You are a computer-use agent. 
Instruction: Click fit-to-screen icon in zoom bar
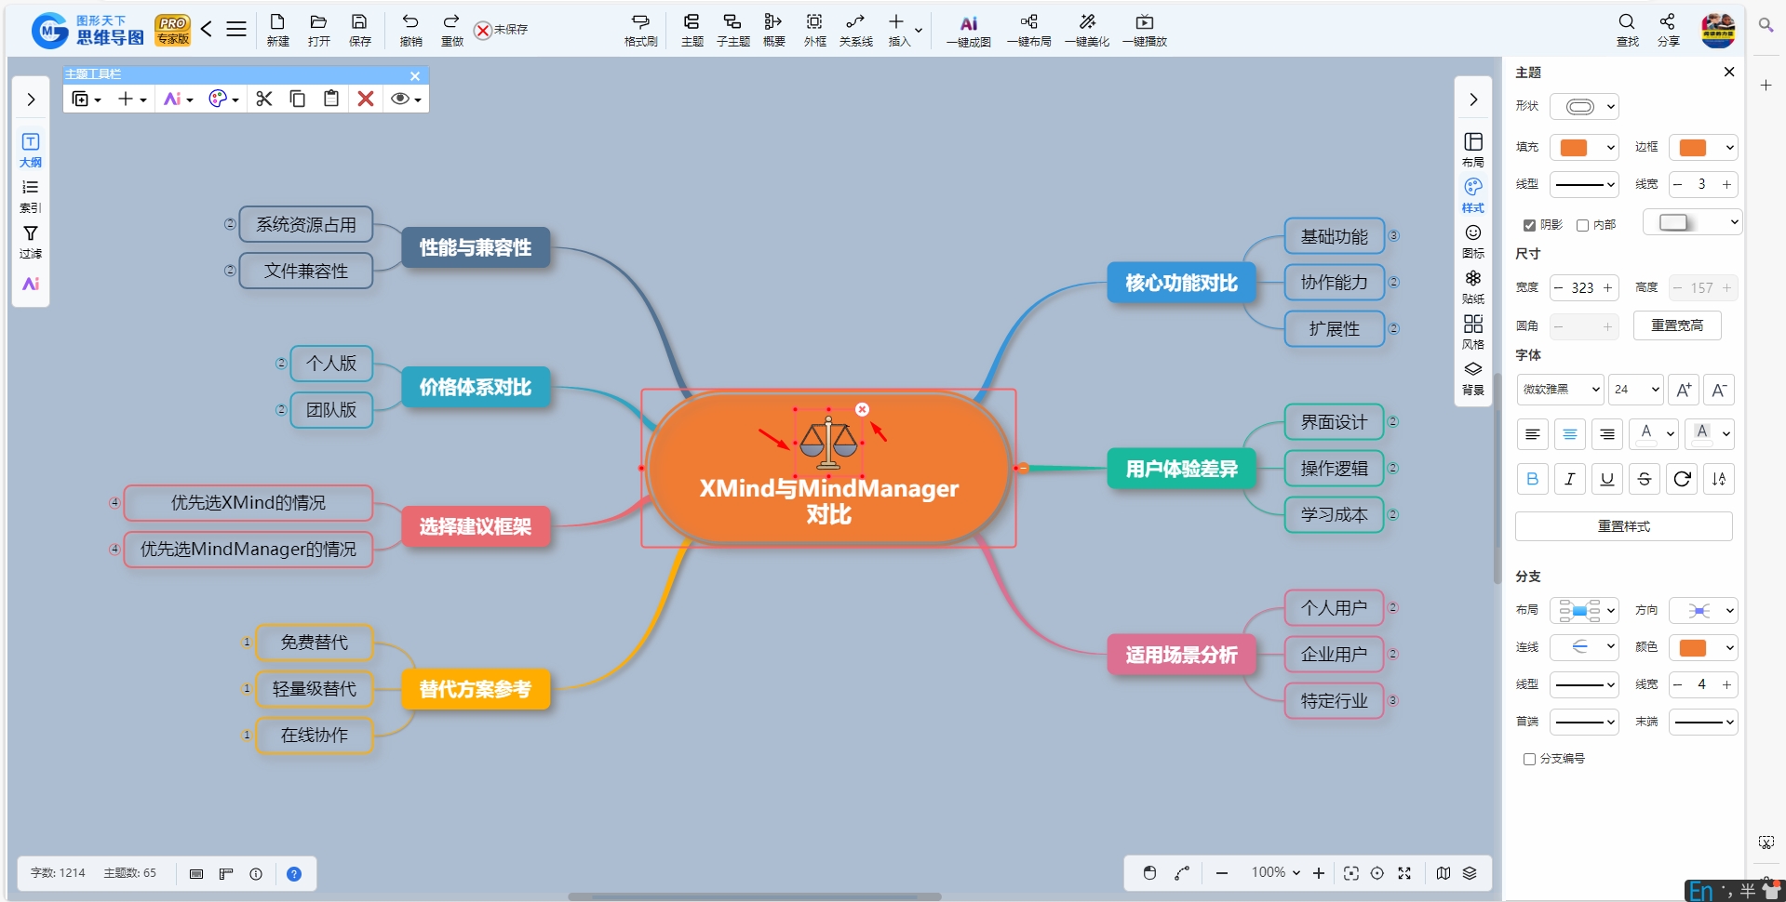[1351, 873]
